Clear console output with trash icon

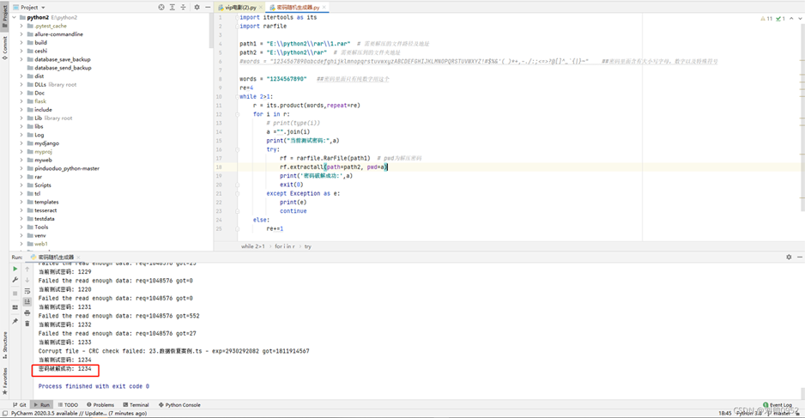point(27,324)
